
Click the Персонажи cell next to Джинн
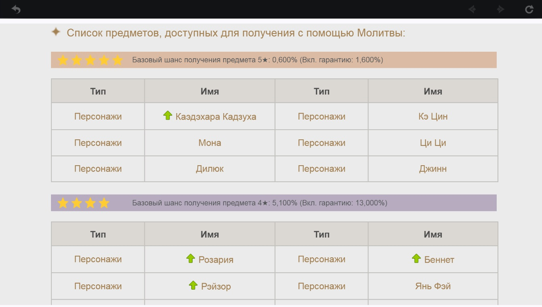[x=322, y=169]
